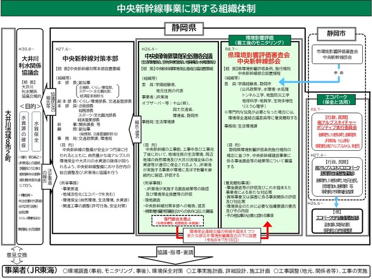
Task: Select the '静岡県' heading box
Action: [184, 28]
